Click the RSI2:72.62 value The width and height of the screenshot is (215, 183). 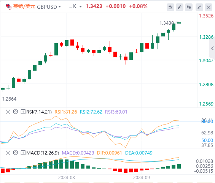(91, 112)
